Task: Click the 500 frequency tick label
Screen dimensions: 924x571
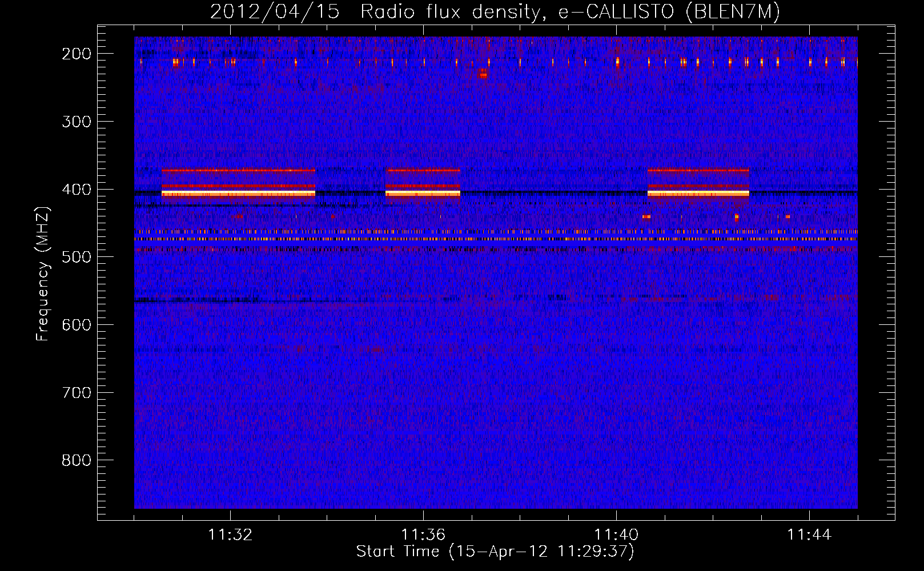Action: point(76,257)
